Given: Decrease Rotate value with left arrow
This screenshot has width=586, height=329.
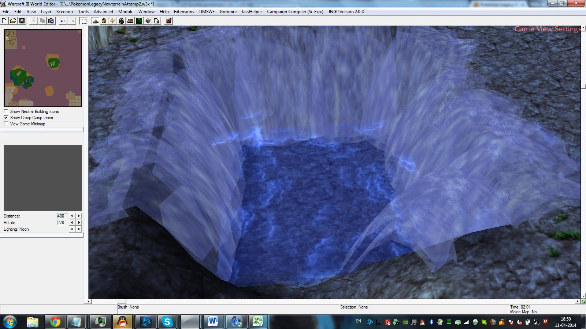Looking at the screenshot, I should (72, 223).
